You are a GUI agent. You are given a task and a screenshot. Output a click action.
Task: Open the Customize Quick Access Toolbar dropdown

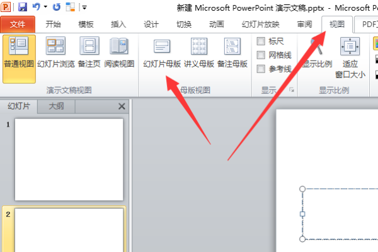point(84,8)
